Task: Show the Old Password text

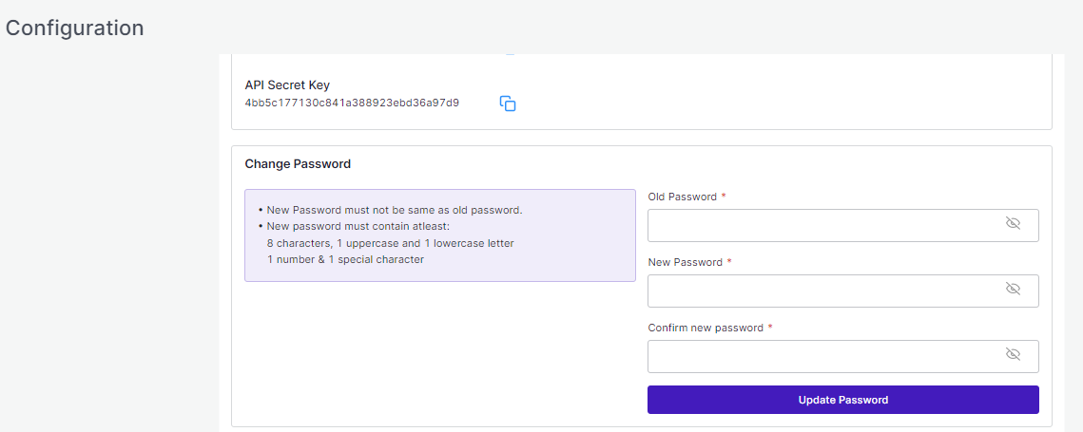Action: click(1013, 224)
